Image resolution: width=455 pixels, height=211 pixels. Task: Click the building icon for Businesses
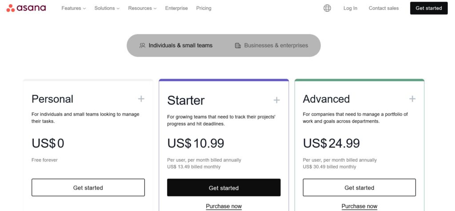[x=238, y=46]
